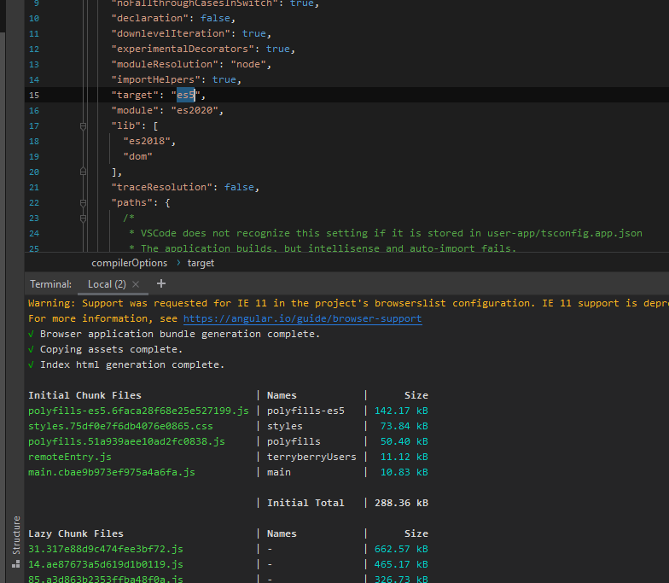Click the 662.57 kB size value
The width and height of the screenshot is (669, 583).
tap(401, 550)
